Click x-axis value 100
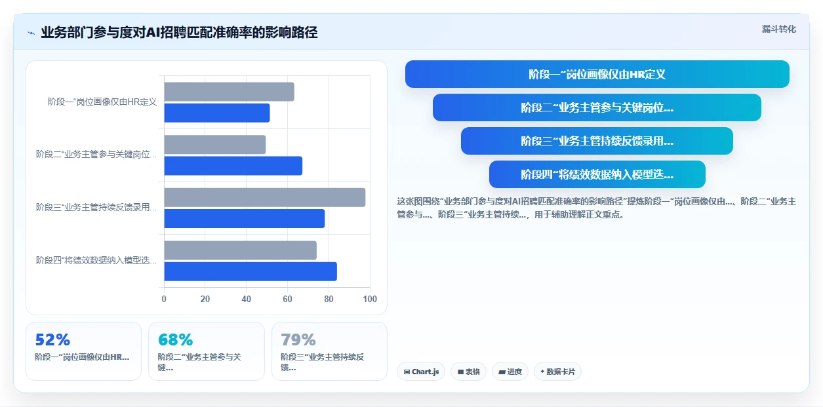Viewport: 823px width, 407px height. click(370, 299)
